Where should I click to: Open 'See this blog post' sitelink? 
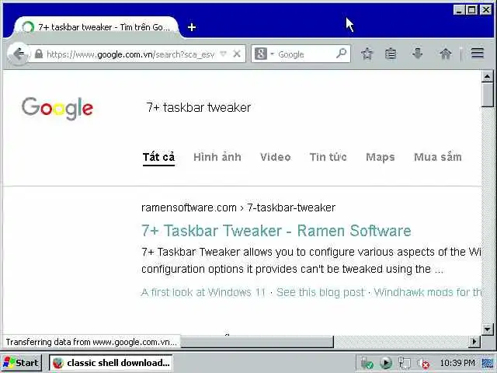321,292
